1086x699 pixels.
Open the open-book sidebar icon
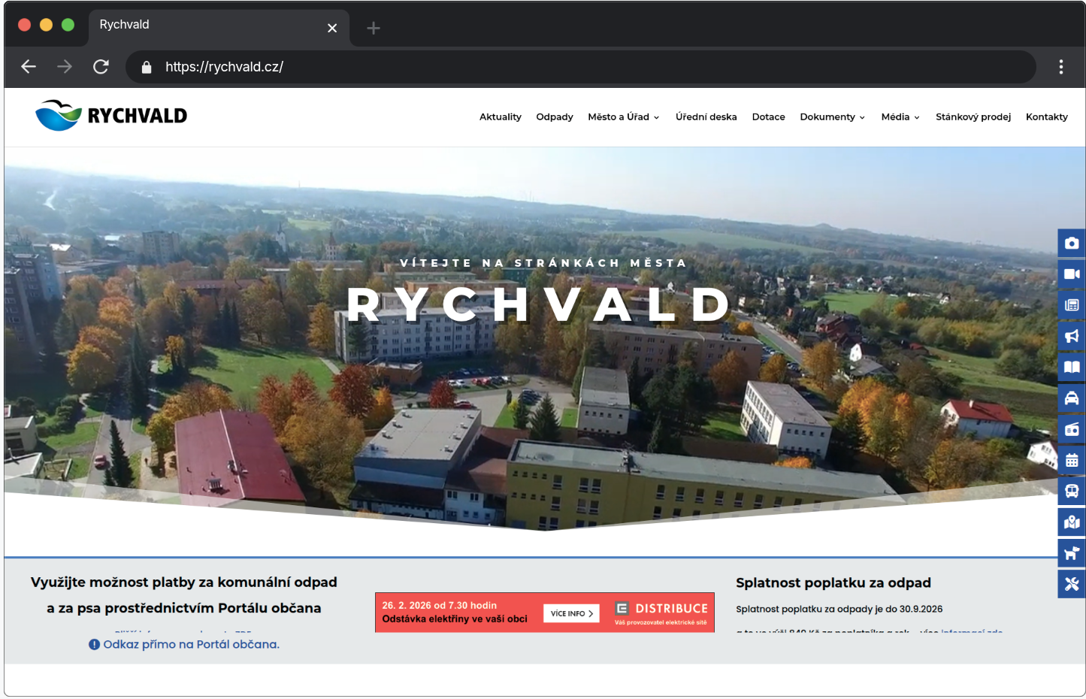[1071, 367]
